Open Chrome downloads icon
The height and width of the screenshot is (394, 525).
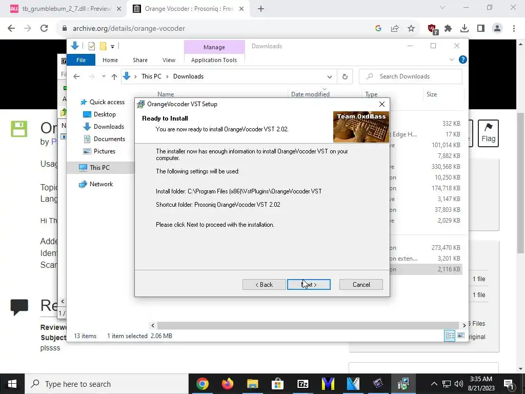[x=465, y=29]
